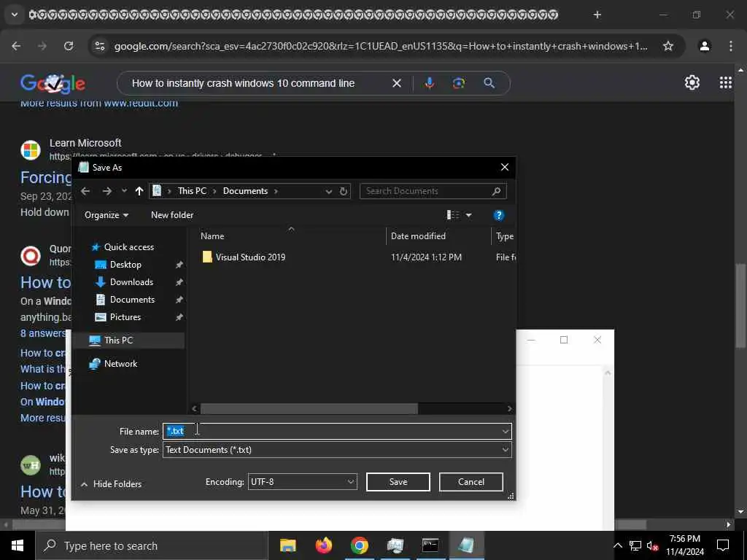Viewport: 747px width, 560px height.
Task: Open Google quick settings gear
Action: coord(692,83)
